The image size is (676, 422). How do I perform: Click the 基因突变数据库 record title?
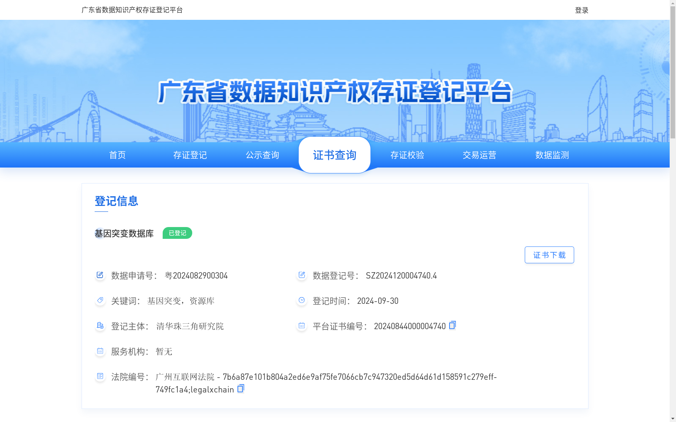pos(124,233)
